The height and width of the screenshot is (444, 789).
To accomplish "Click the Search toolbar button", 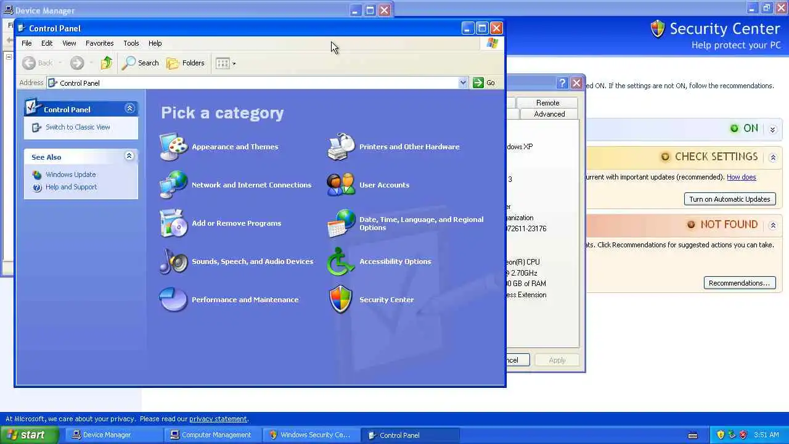I will pos(141,63).
